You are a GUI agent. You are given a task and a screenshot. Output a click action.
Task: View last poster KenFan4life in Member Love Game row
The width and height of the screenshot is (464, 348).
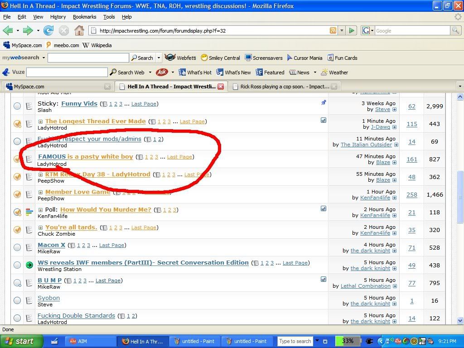tap(375, 198)
